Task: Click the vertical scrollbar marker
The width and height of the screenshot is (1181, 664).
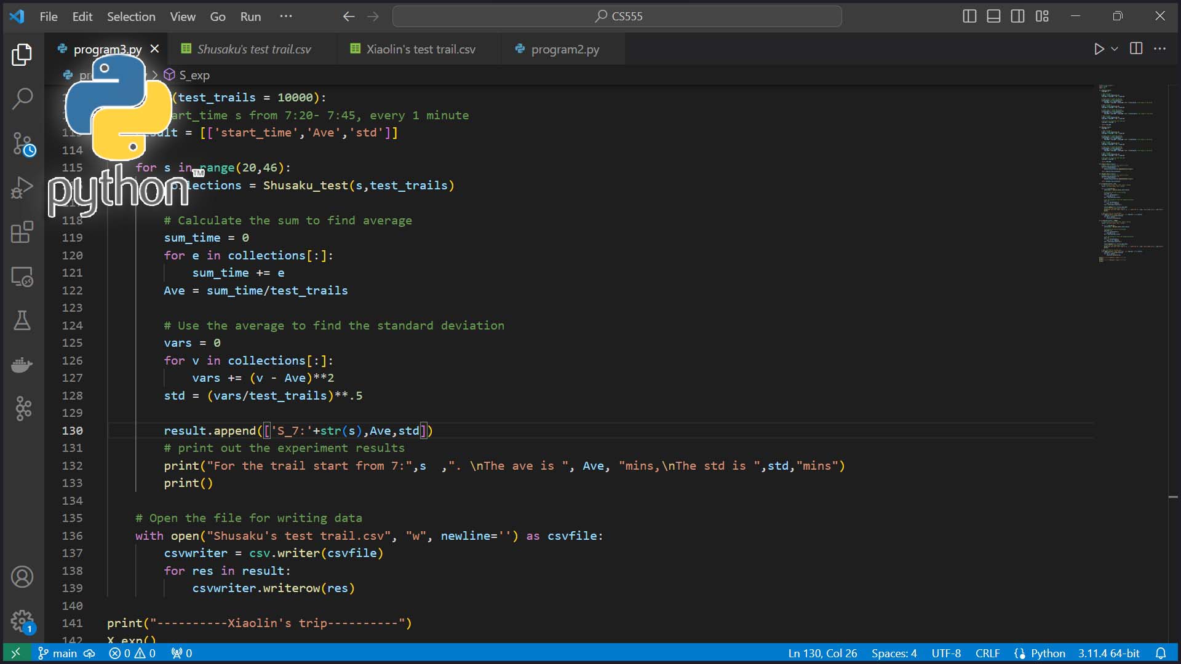Action: coord(1173,497)
